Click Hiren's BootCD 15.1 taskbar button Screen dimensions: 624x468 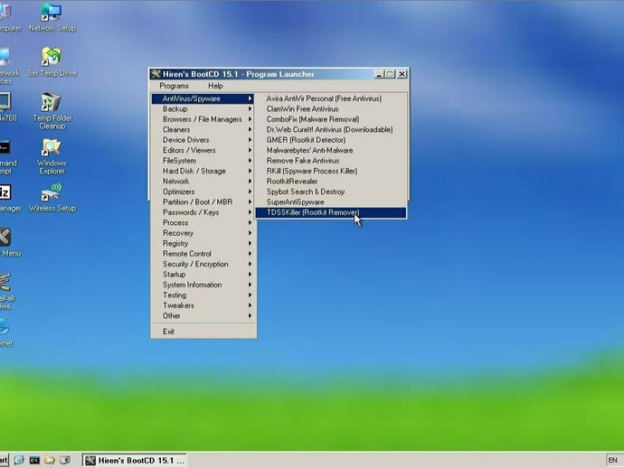click(135, 460)
